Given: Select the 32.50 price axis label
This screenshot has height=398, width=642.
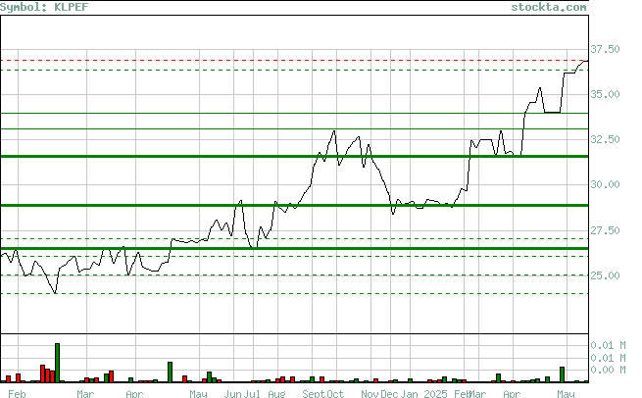Looking at the screenshot, I should (x=605, y=139).
